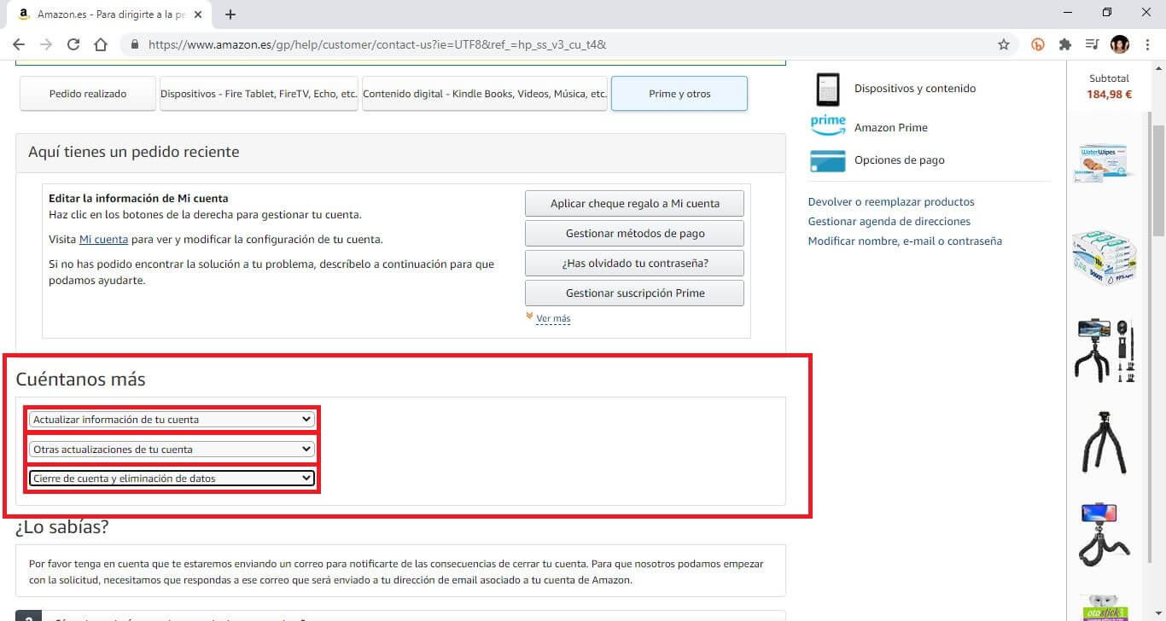Open Cierre de cuenta y eliminación dropdown
1166x621 pixels.
point(172,479)
